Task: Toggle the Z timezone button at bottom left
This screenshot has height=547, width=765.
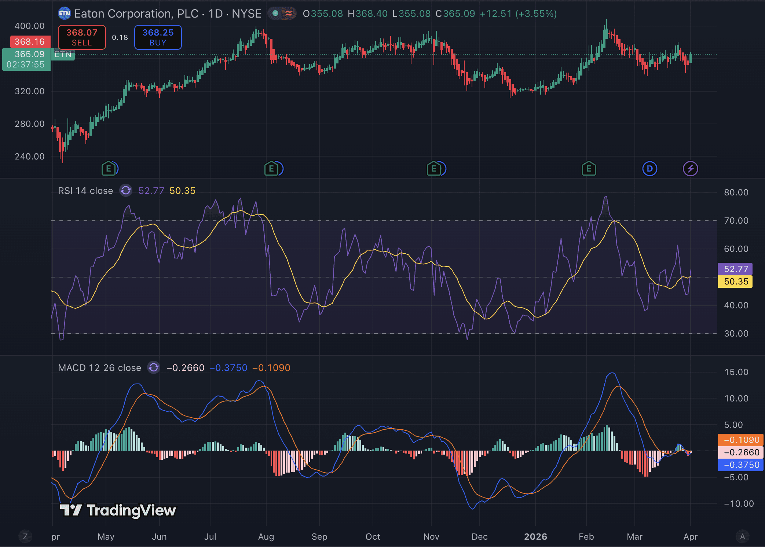Action: 25,537
